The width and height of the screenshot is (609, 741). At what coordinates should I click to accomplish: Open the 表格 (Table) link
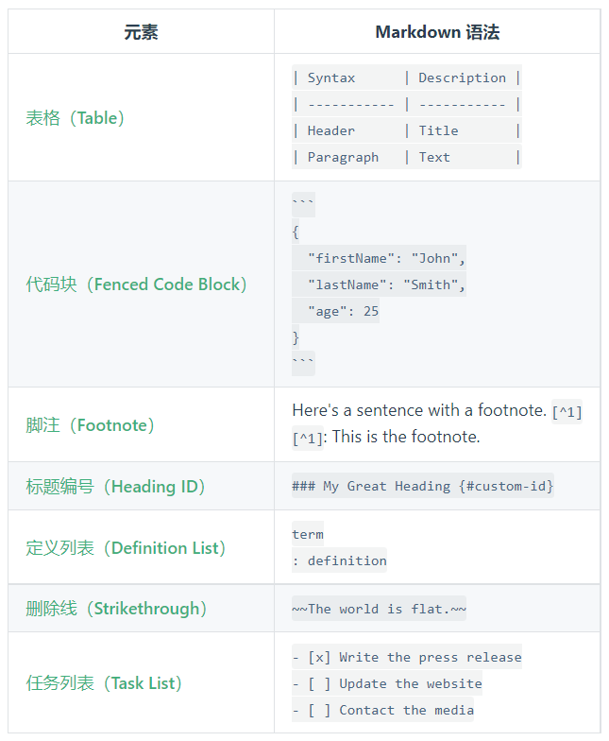[x=76, y=118]
